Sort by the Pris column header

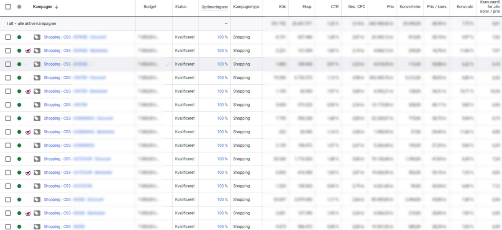tap(390, 7)
